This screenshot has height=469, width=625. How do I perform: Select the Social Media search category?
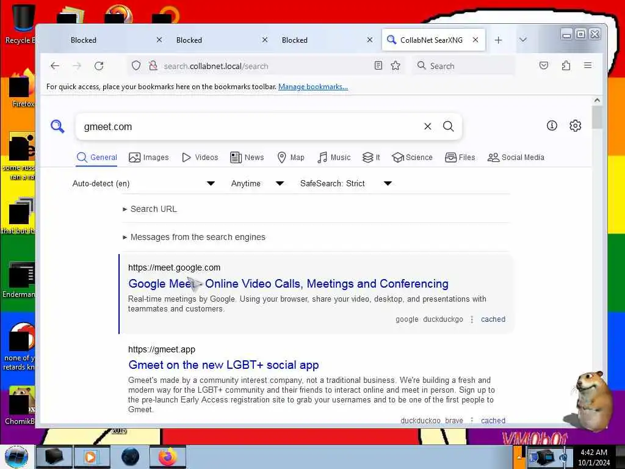516,158
